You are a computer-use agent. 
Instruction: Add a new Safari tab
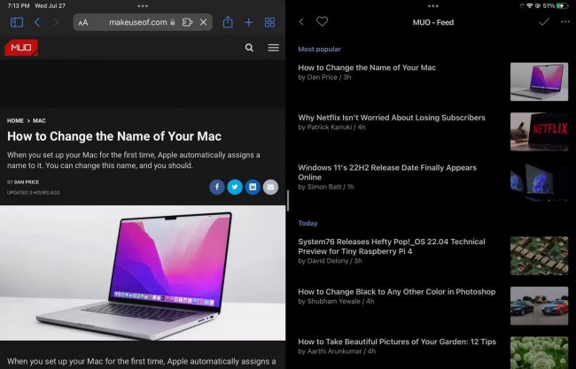(x=249, y=22)
